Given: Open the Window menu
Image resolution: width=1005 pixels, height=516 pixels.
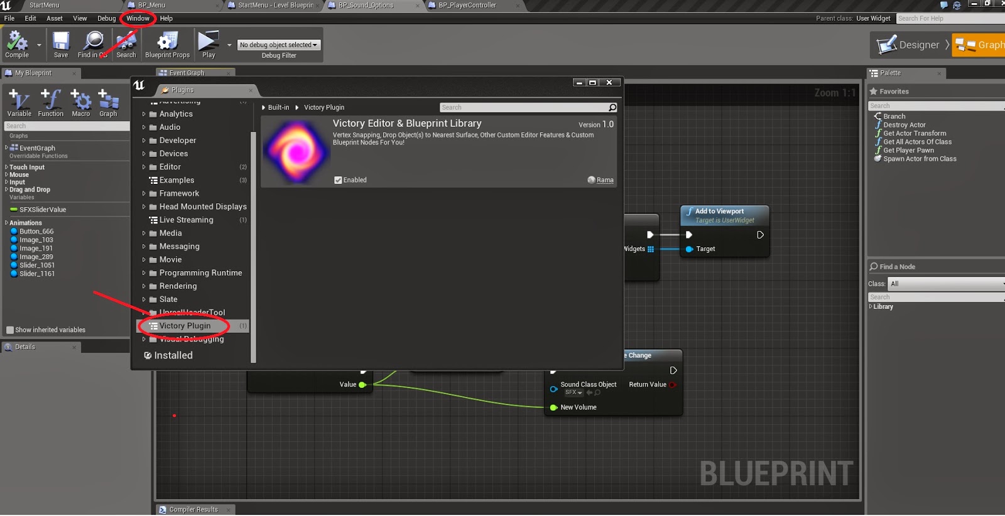Looking at the screenshot, I should click(x=138, y=18).
